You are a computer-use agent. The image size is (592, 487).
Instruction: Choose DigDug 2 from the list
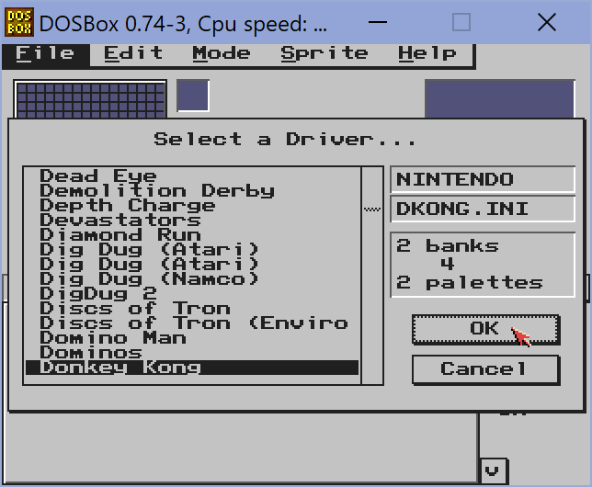[x=192, y=294]
